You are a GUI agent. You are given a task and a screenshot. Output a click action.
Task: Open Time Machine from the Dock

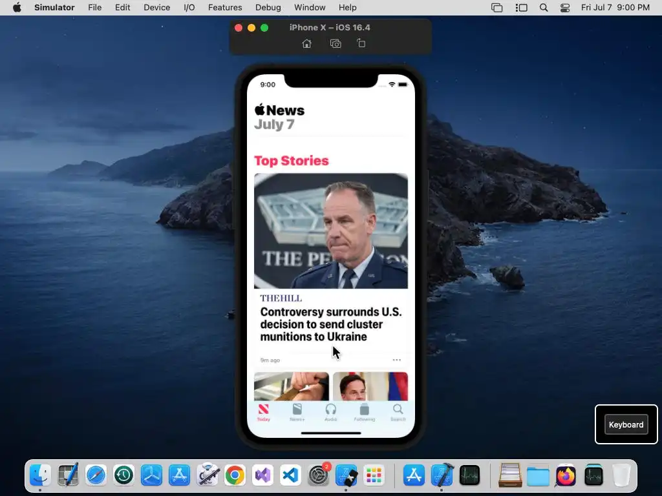pyautogui.click(x=123, y=475)
